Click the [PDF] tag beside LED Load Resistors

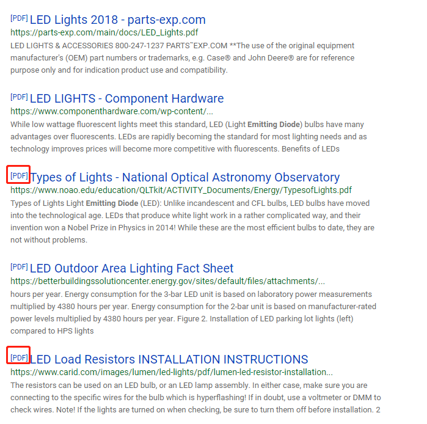tap(19, 357)
